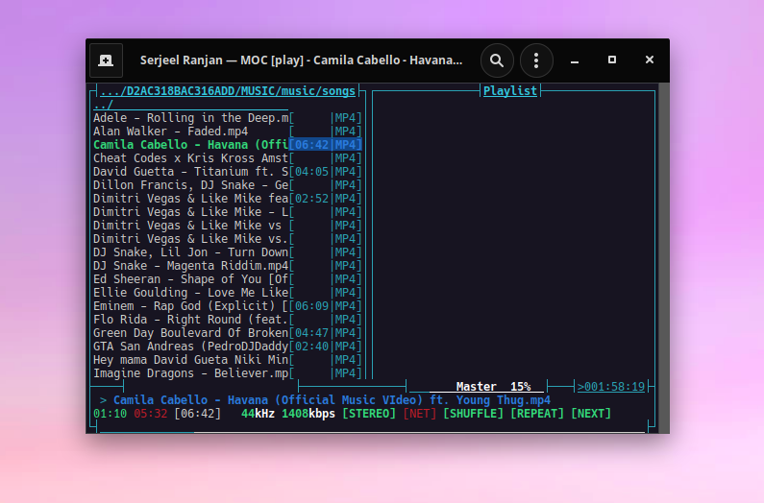Click the 44kHz sample rate
This screenshot has width=764, height=503.
pos(258,414)
